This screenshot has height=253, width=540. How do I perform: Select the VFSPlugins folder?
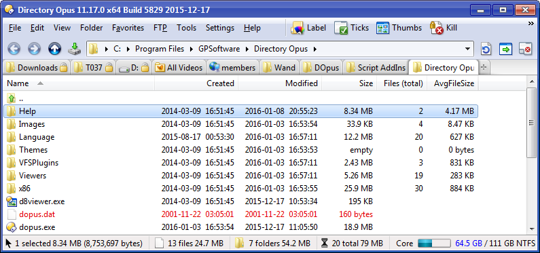(241, 163)
